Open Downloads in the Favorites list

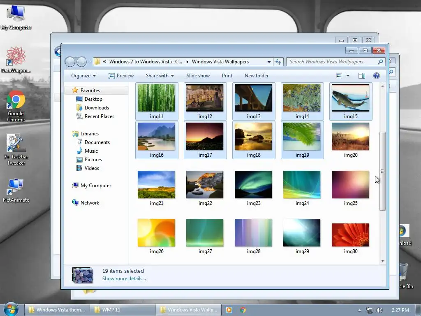[x=97, y=108]
